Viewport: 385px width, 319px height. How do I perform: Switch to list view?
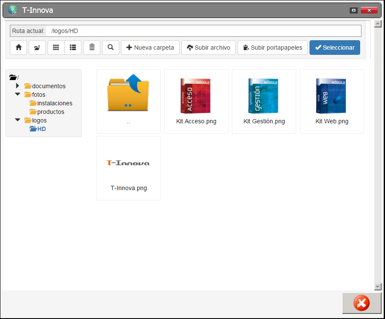73,48
